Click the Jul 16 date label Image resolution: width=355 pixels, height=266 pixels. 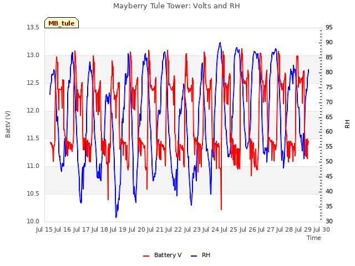[x=63, y=229]
